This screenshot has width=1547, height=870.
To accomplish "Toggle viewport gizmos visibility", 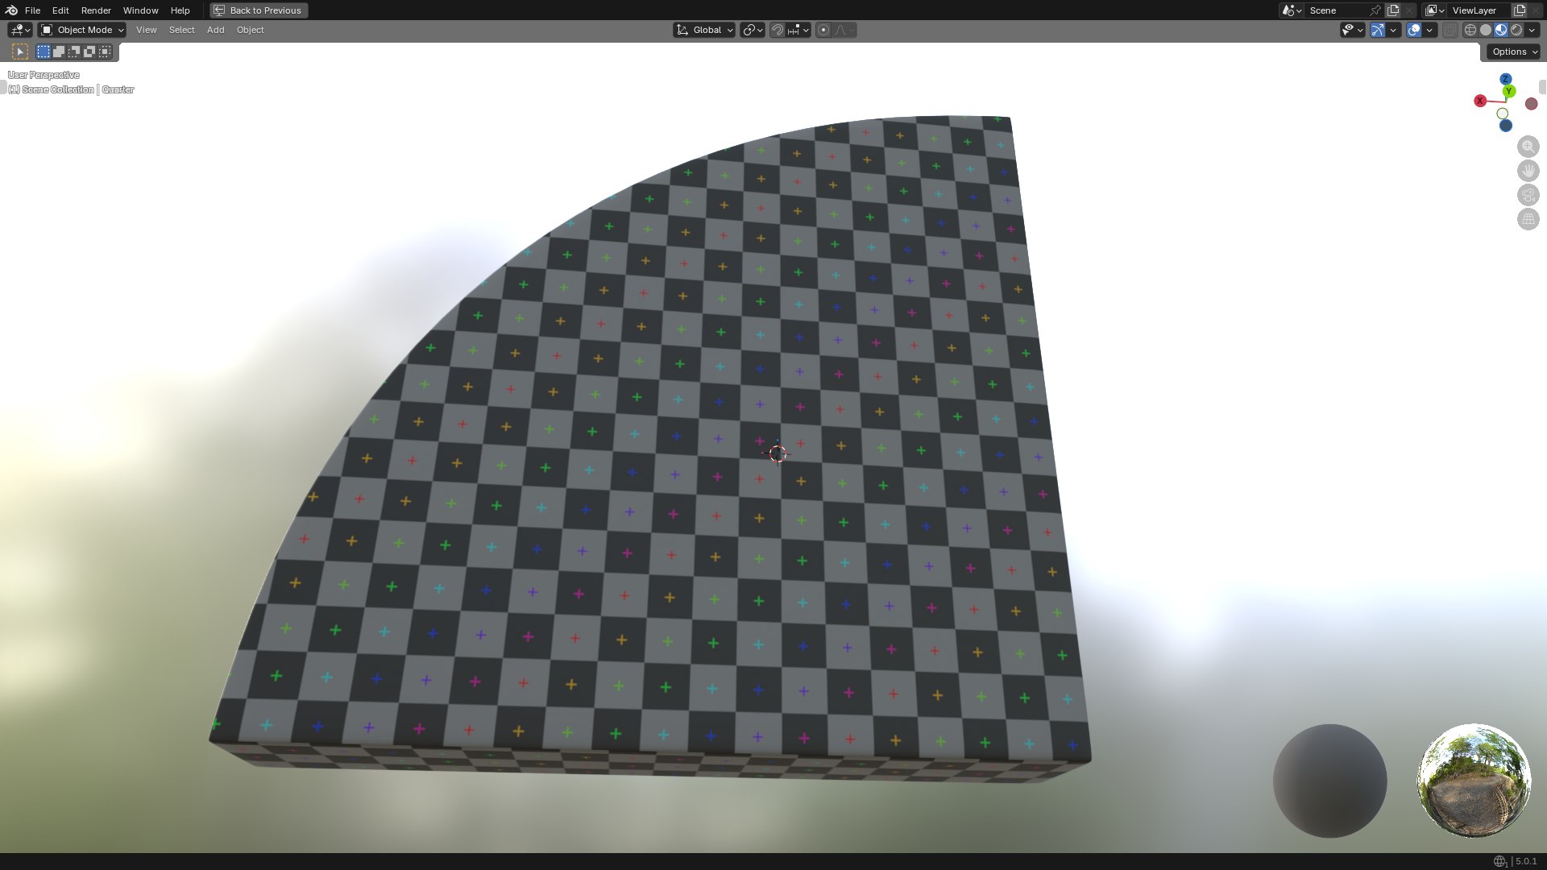I will click(1378, 30).
